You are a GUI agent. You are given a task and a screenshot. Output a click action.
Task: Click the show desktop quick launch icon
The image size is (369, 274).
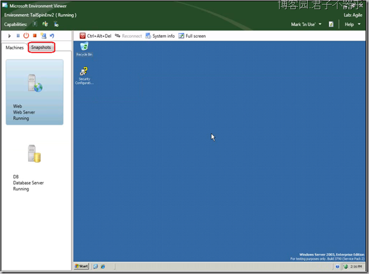(96, 267)
